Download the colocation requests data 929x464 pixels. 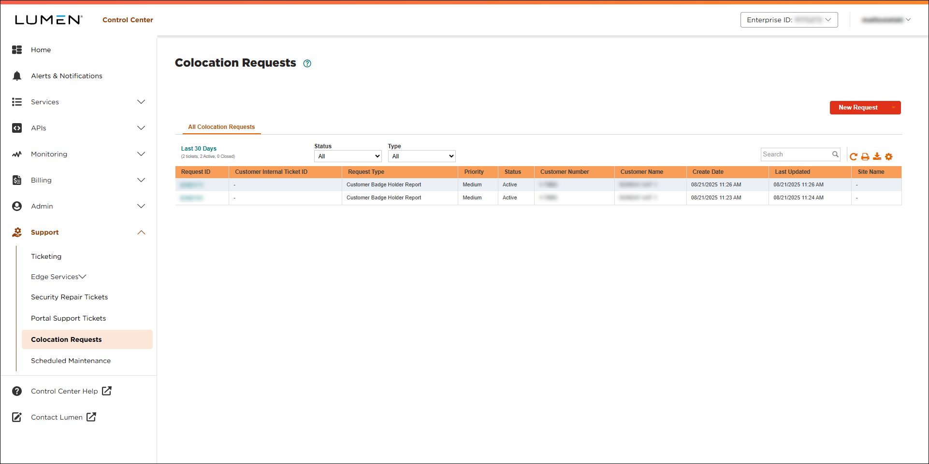point(877,156)
